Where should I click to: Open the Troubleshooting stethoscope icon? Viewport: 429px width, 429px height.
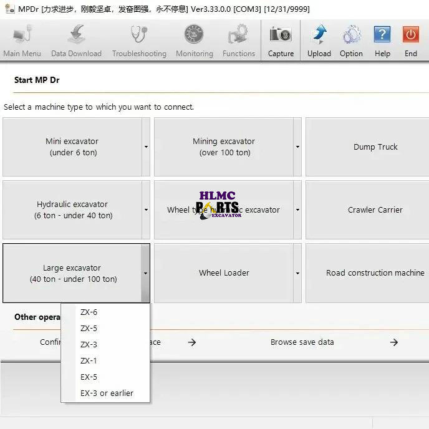pyautogui.click(x=139, y=34)
